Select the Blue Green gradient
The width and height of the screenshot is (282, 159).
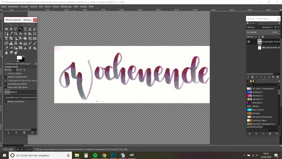pyautogui.click(x=258, y=110)
